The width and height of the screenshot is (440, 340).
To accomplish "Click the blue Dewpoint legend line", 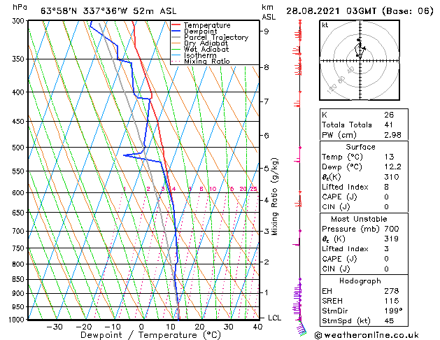I will click(x=176, y=31).
